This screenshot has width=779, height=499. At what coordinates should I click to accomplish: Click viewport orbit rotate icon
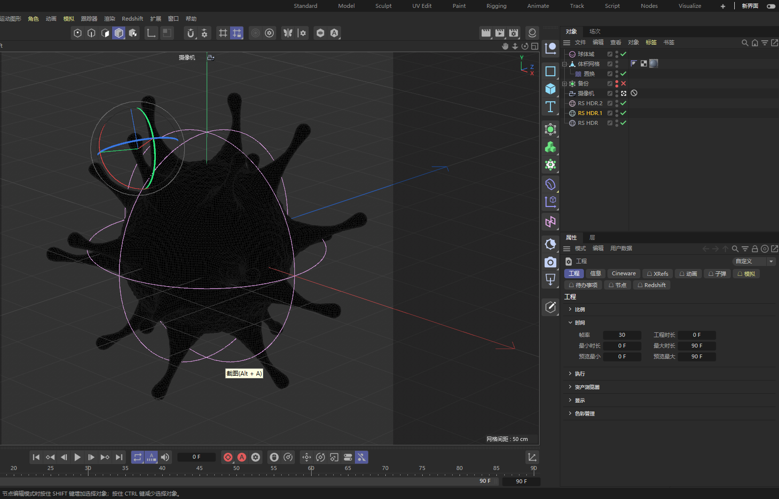pos(525,46)
